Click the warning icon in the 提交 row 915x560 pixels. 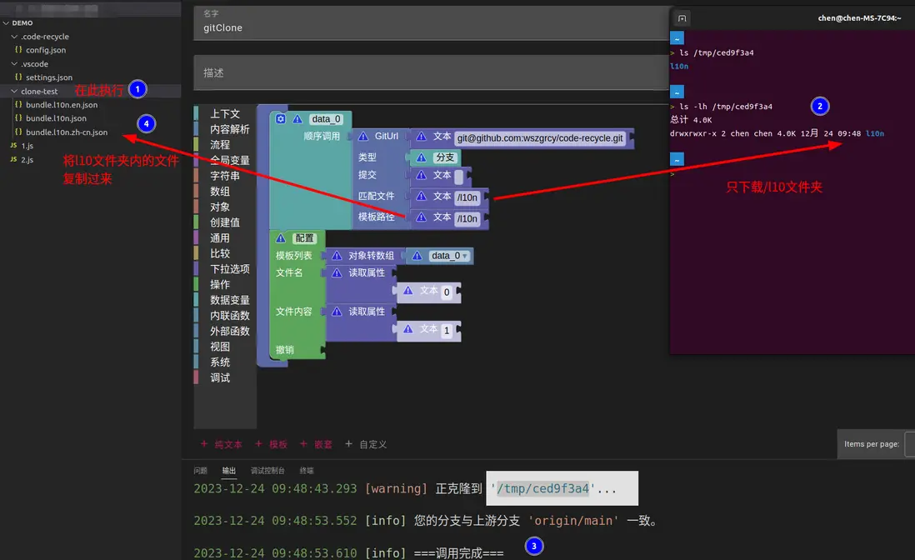(x=422, y=175)
